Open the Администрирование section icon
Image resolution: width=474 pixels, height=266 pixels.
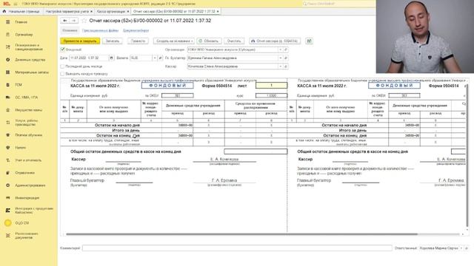[x=8, y=185]
